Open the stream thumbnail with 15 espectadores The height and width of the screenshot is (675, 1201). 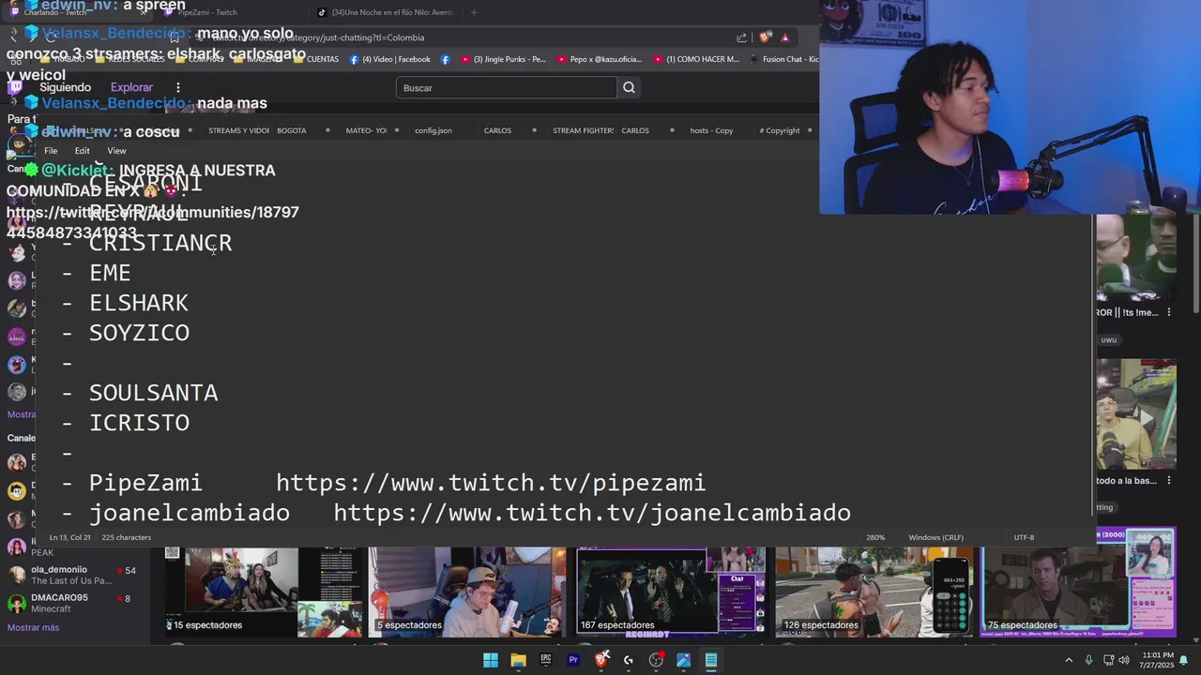pyautogui.click(x=264, y=592)
